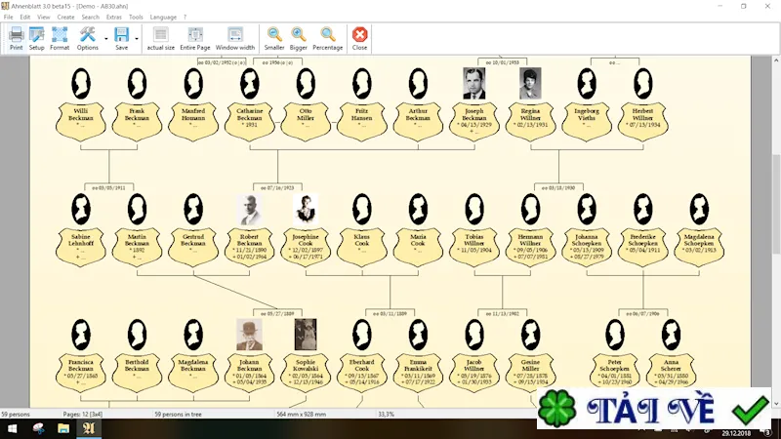Zoom in with Bigger magnifier
The width and height of the screenshot is (781, 439).
(x=299, y=35)
